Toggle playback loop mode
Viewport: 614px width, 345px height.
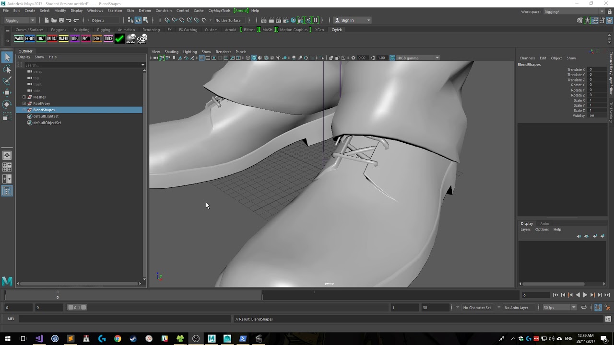point(584,308)
